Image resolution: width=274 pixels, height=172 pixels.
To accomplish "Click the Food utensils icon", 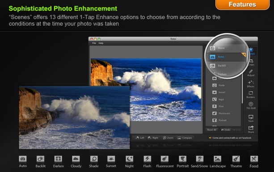I will pos(254,159).
